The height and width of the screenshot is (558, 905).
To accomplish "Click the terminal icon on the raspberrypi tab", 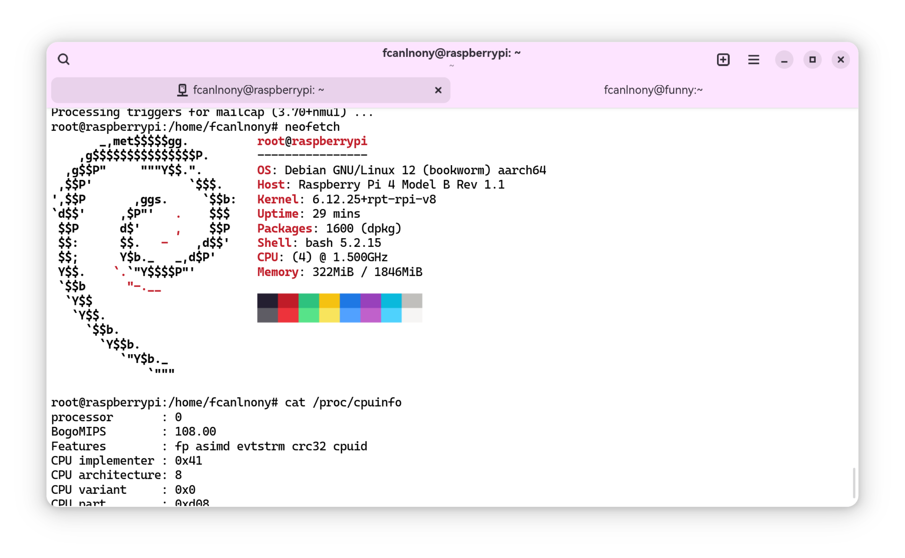I will click(183, 90).
